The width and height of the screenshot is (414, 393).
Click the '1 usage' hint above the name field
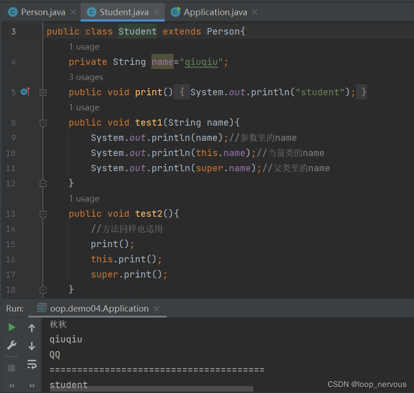click(84, 46)
